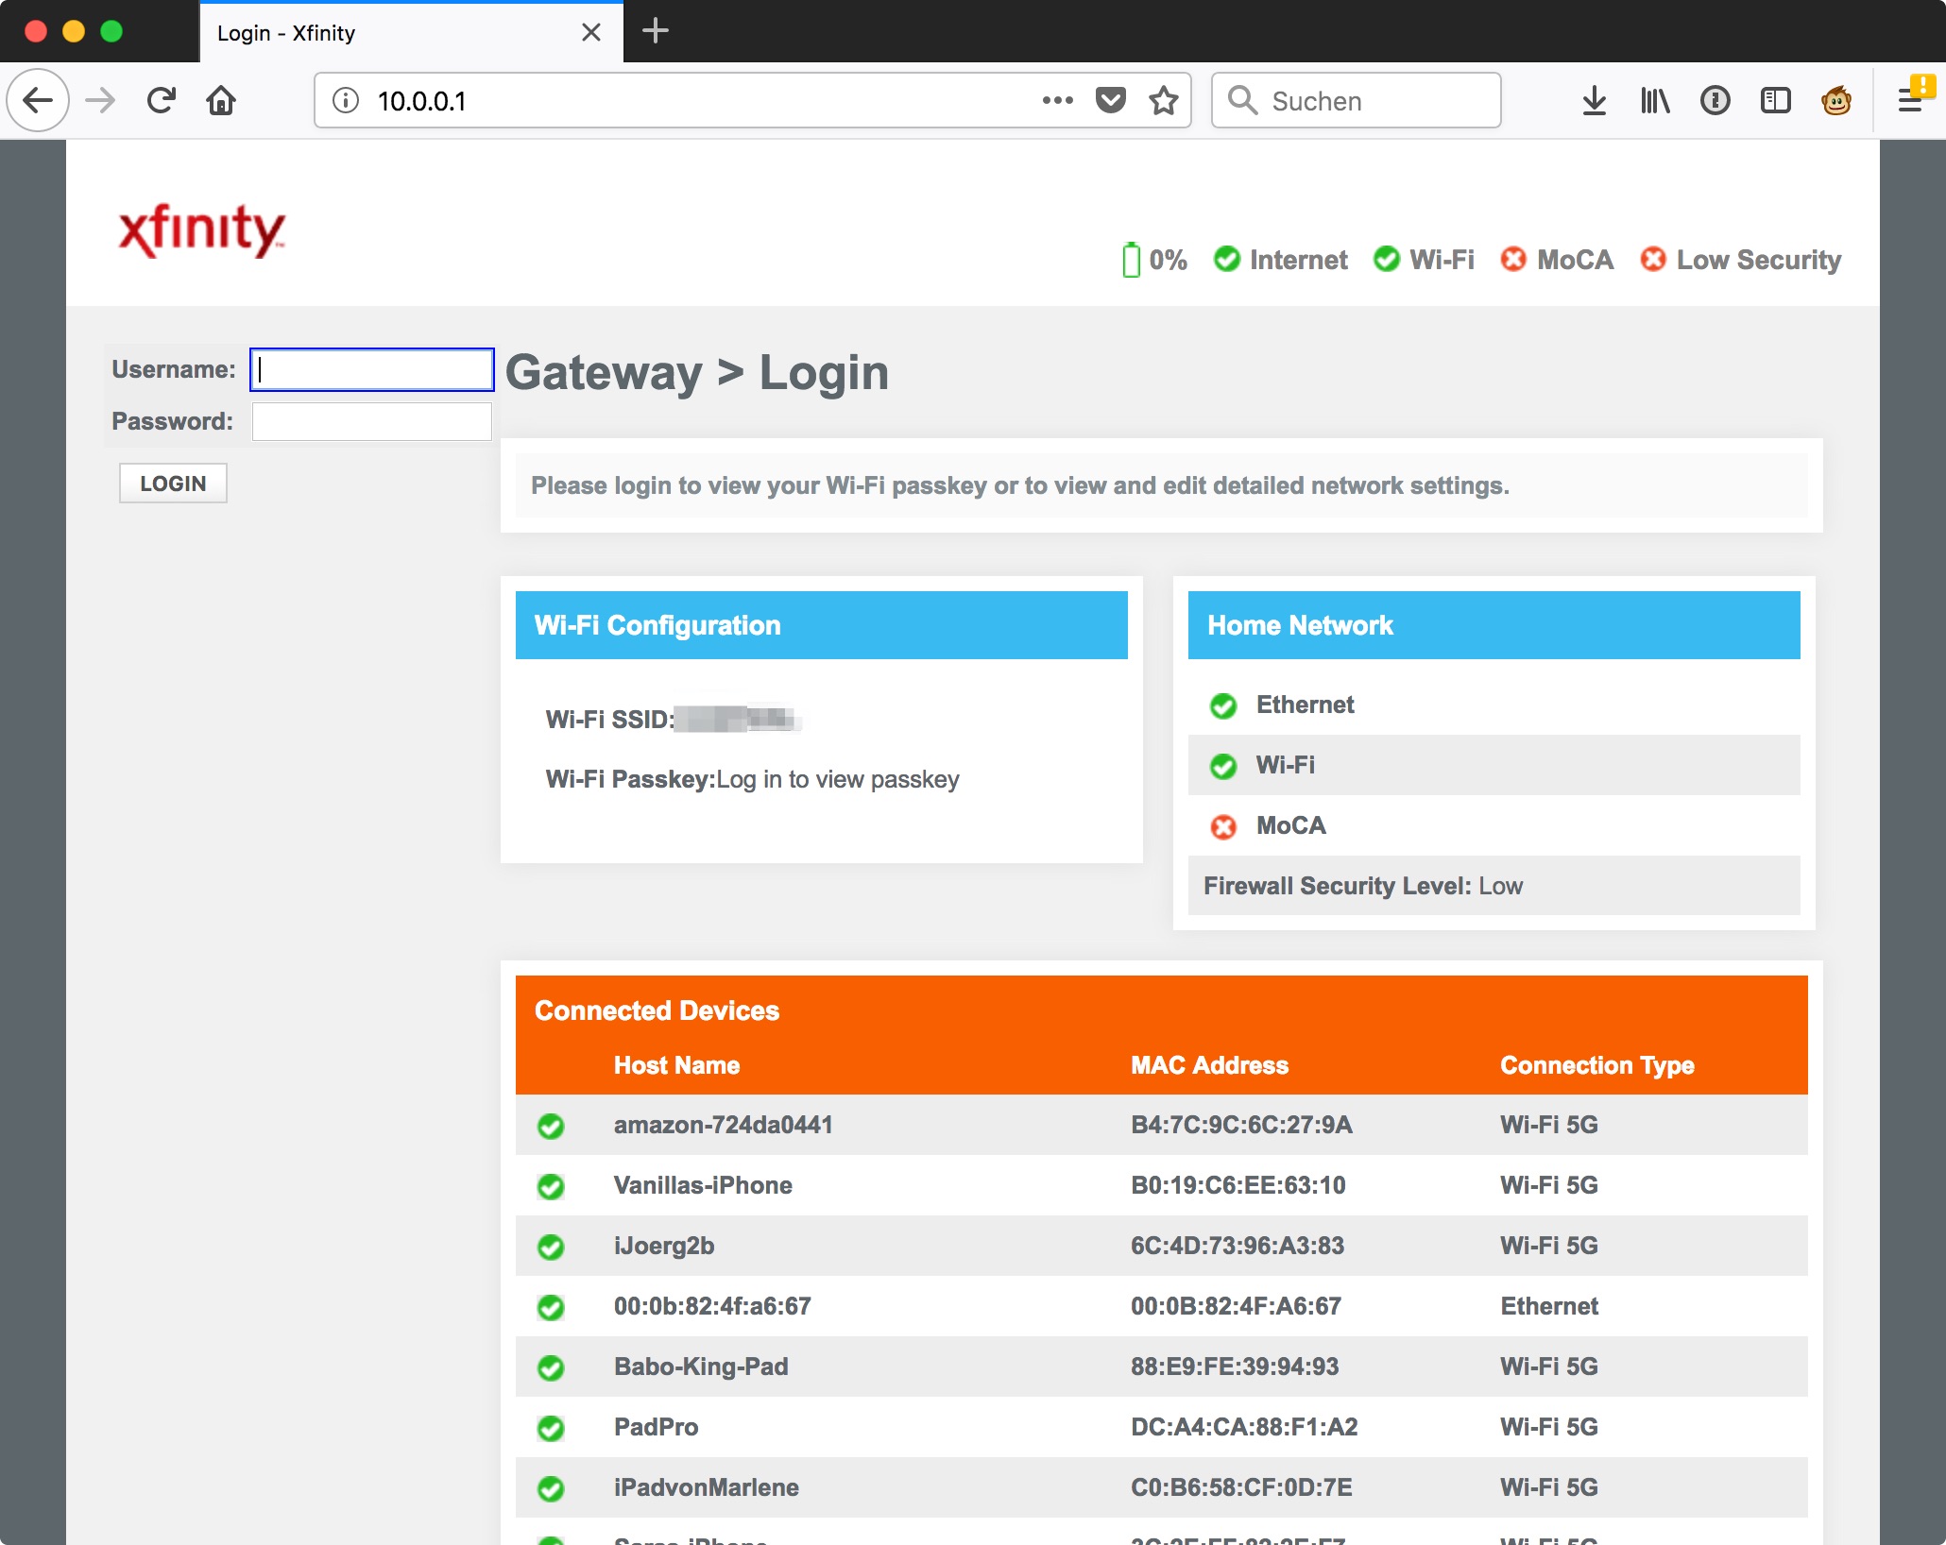Open the 1Password extension icon
This screenshot has height=1545, width=1946.
coord(1716,100)
